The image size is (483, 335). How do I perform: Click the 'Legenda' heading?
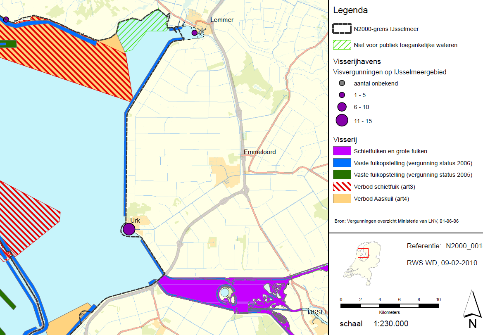[350, 10]
